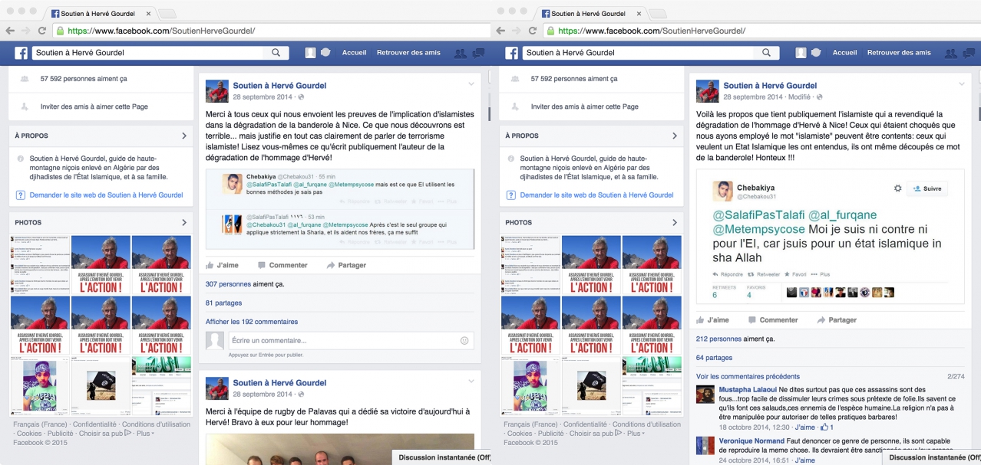The width and height of the screenshot is (981, 465).
Task: Focus the Écrire un commentaire field
Action: (x=350, y=340)
